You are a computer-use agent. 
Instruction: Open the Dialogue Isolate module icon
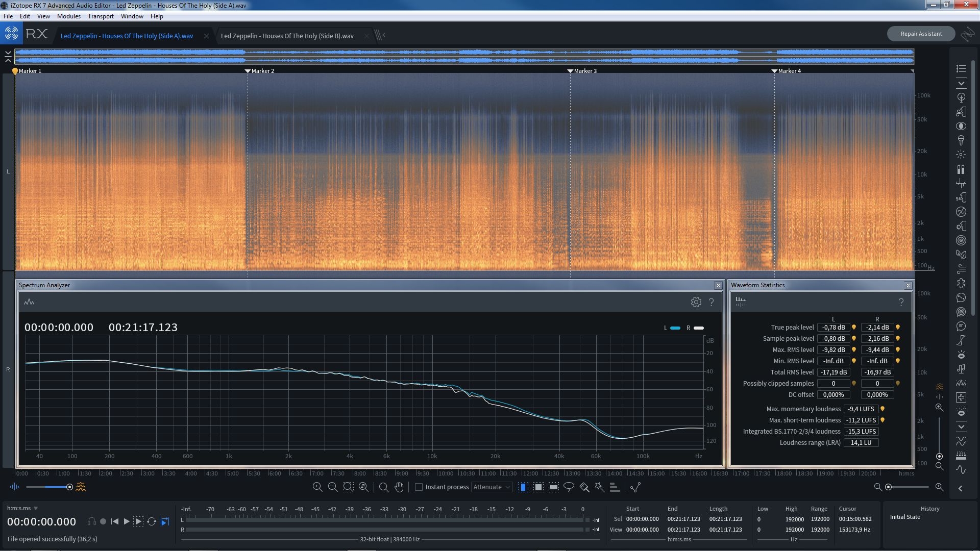click(x=961, y=326)
